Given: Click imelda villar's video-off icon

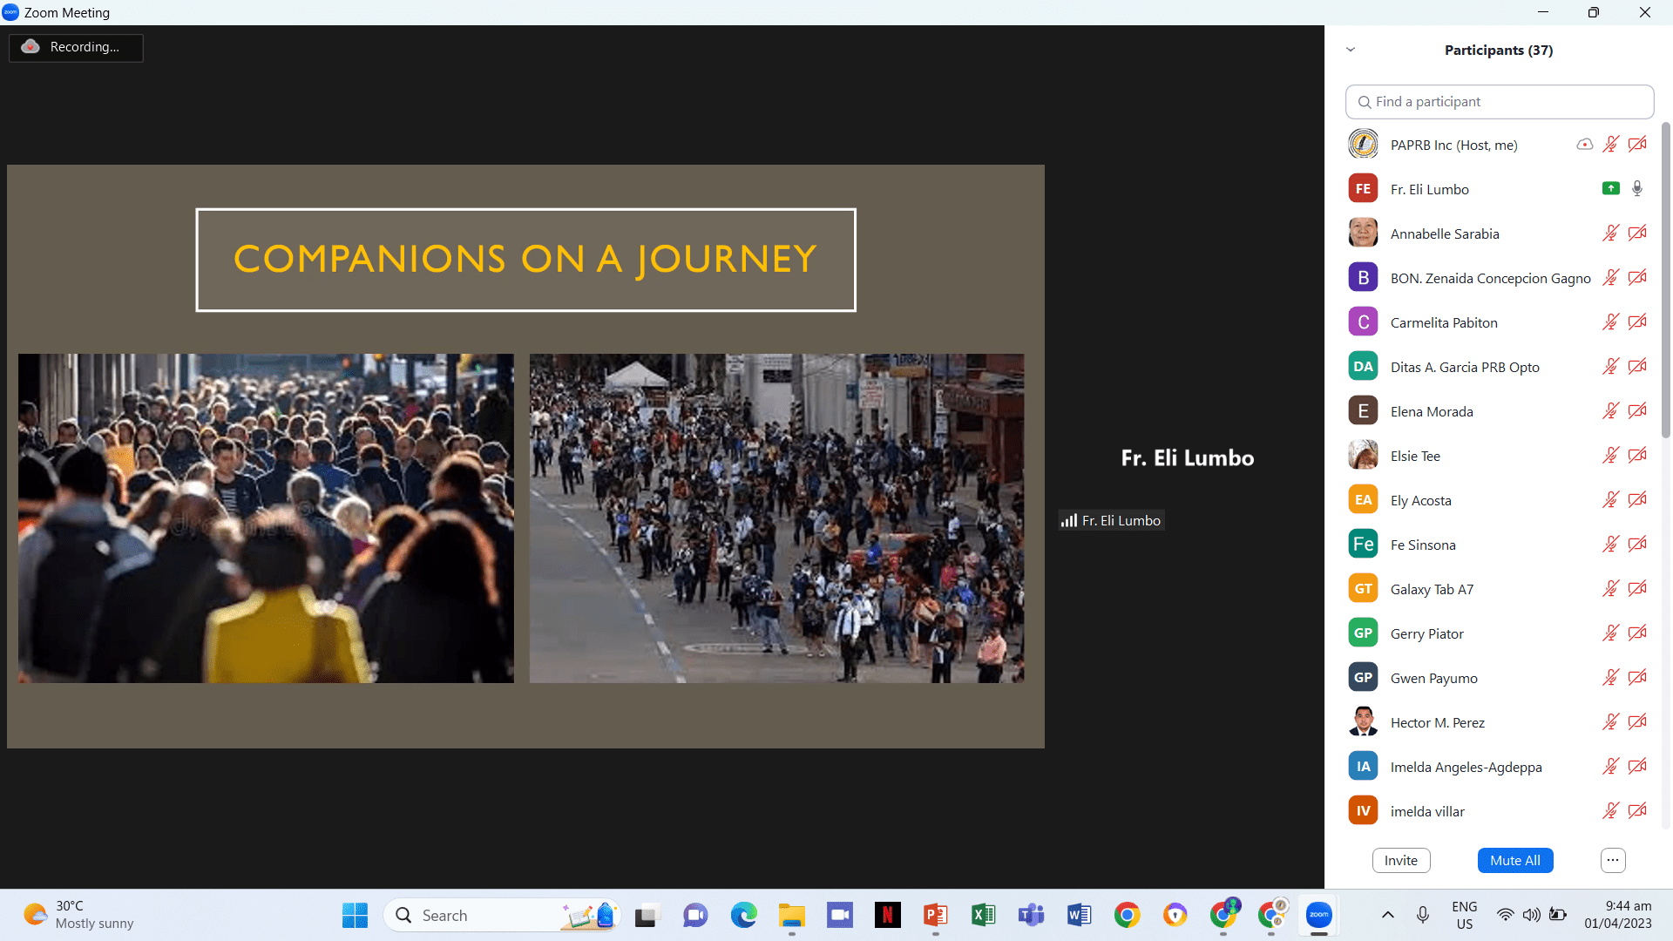Looking at the screenshot, I should coord(1637,811).
